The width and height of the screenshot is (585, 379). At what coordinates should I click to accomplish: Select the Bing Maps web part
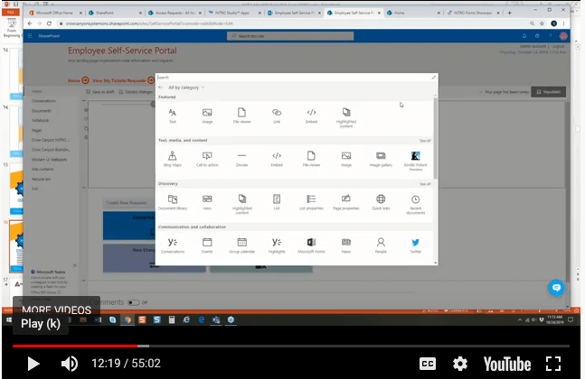pos(172,159)
